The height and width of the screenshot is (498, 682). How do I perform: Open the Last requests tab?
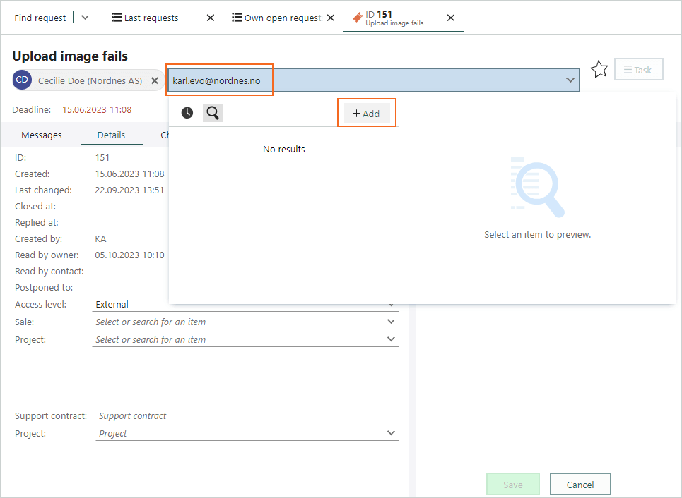[x=146, y=18]
